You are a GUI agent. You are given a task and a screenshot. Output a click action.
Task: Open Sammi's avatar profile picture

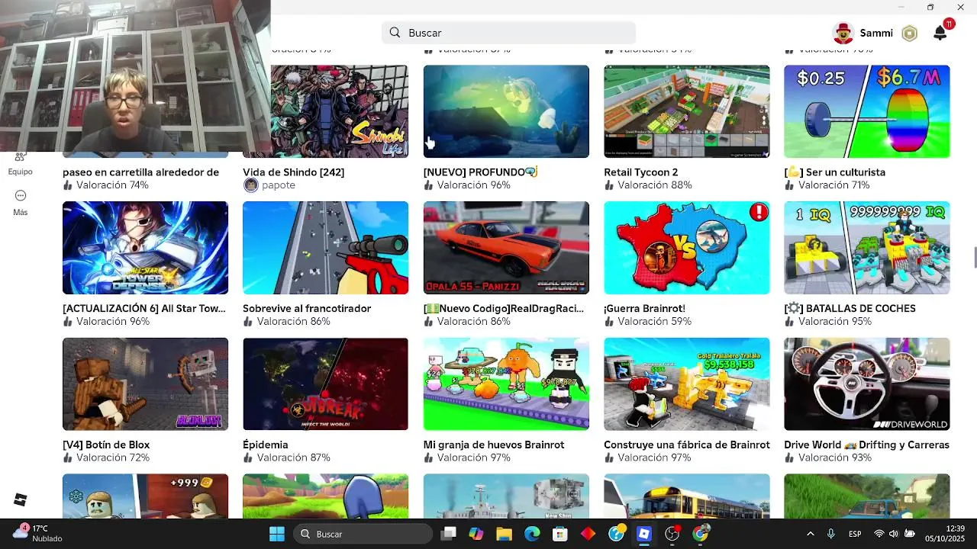[x=843, y=33]
